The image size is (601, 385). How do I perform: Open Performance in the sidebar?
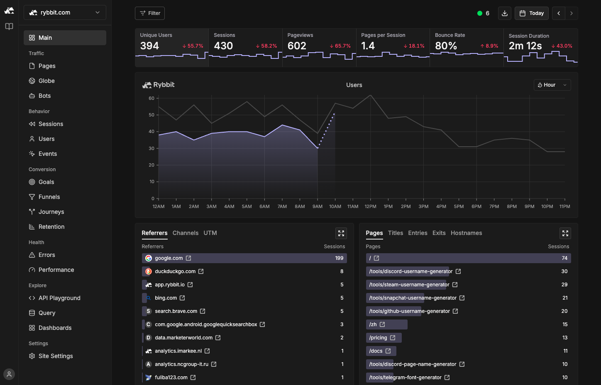[x=65, y=270]
